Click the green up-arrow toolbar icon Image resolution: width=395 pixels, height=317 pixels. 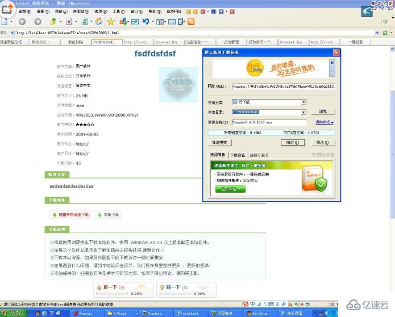[53, 22]
